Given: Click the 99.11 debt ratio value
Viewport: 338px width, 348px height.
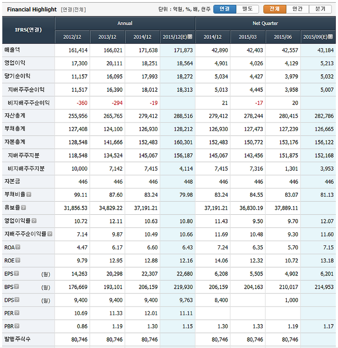Looking at the screenshot, I should (81, 195).
